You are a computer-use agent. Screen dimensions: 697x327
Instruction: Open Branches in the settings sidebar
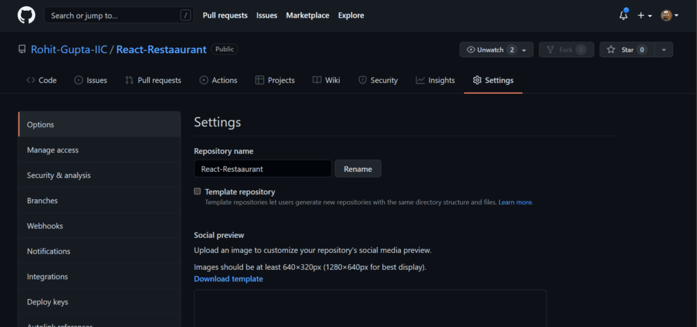tap(99, 201)
